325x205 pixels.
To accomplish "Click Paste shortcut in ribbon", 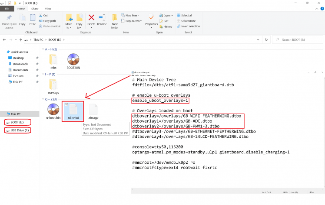I will click(x=50, y=26).
